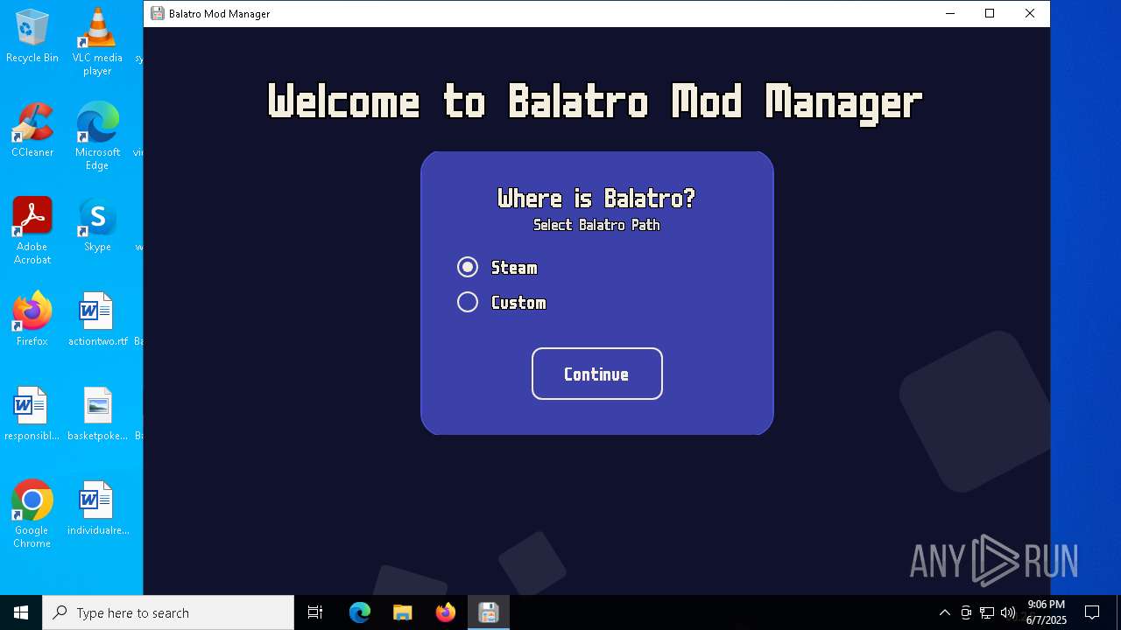Open the Google Chrome desktop shortcut
Viewport: 1121px width, 630px height.
(32, 514)
